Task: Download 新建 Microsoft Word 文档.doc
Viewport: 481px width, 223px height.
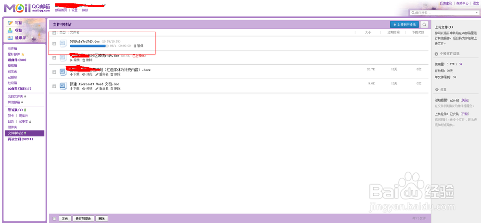Action: point(75,88)
